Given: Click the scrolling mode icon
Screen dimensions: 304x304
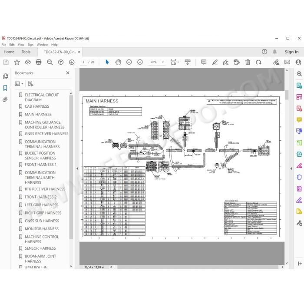Looking at the screenshot, I should pos(188,62).
